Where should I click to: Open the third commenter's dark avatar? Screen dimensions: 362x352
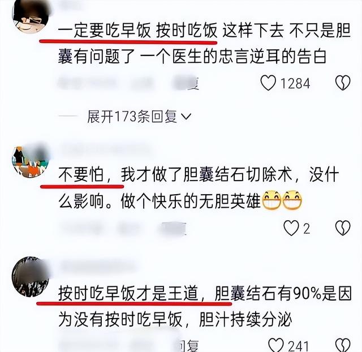(31, 277)
